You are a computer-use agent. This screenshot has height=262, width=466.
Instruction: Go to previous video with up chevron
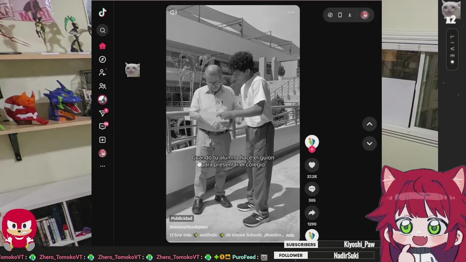click(x=369, y=124)
